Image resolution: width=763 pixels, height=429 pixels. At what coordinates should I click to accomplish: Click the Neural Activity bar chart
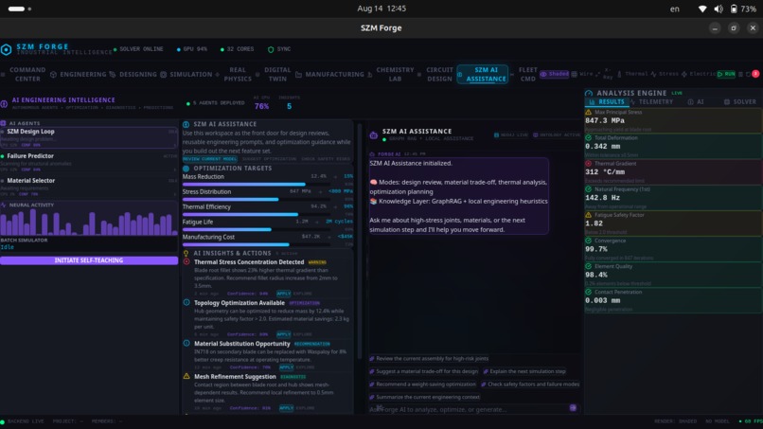(x=89, y=222)
